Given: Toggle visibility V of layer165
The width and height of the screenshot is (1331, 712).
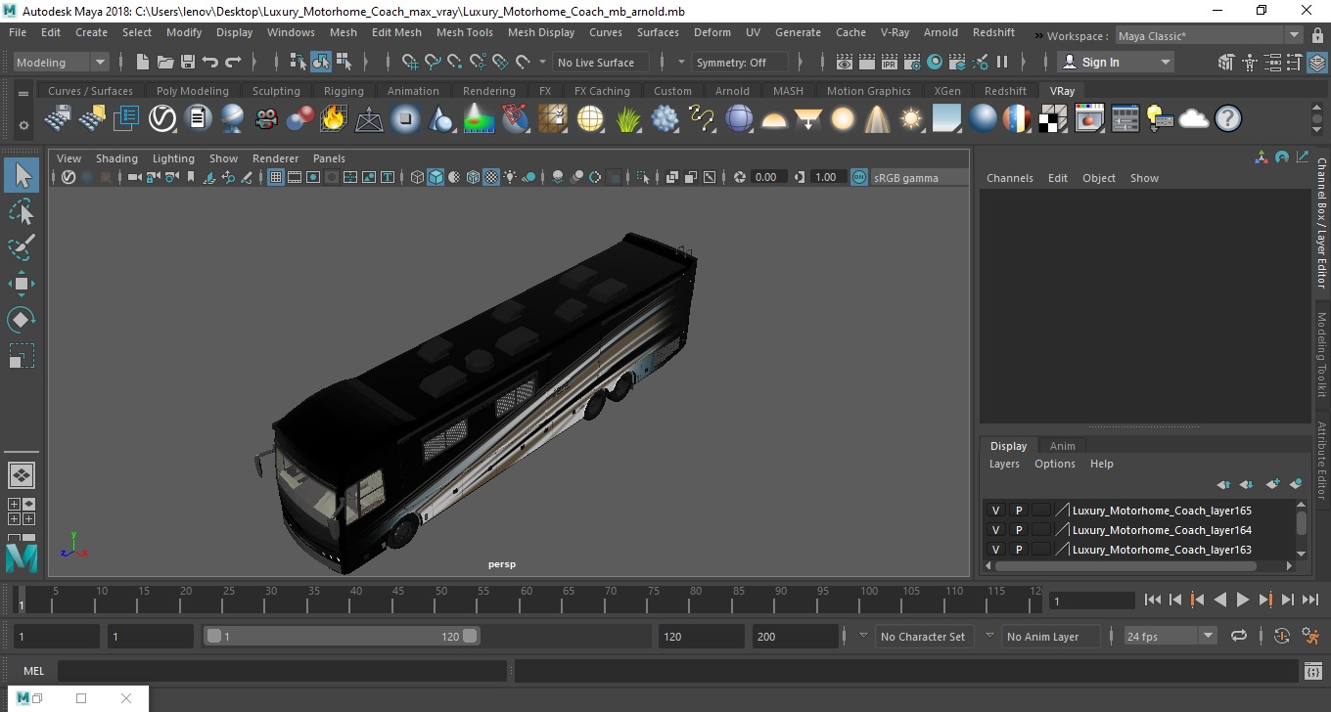Looking at the screenshot, I should pyautogui.click(x=996, y=511).
